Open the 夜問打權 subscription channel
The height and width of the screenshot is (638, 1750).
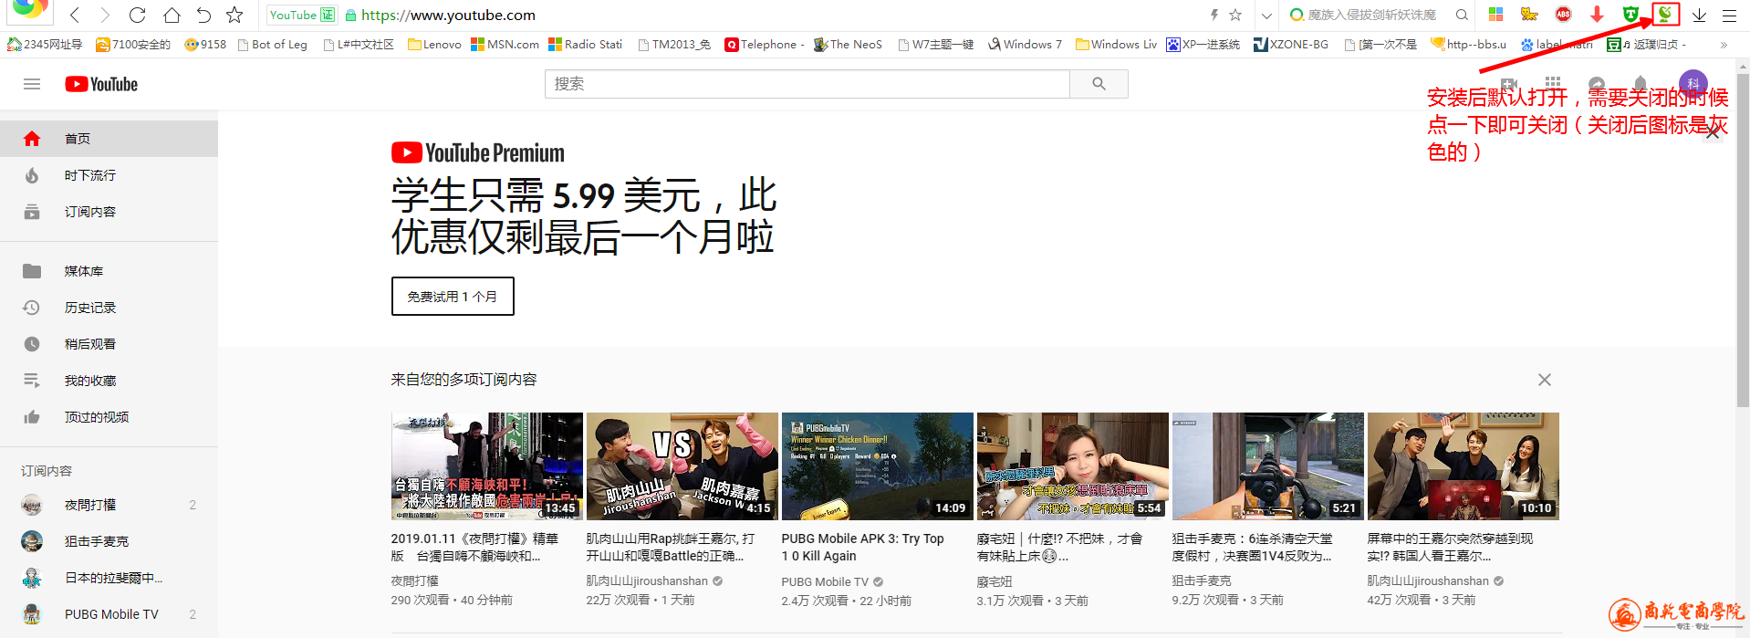pyautogui.click(x=109, y=505)
